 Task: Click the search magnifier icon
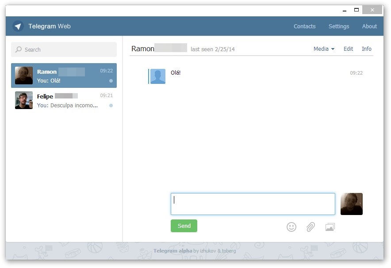19,49
